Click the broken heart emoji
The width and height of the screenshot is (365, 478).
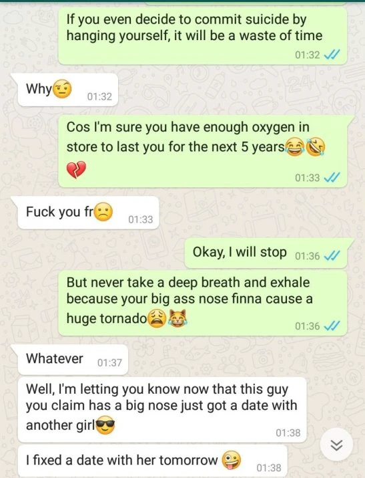click(76, 170)
